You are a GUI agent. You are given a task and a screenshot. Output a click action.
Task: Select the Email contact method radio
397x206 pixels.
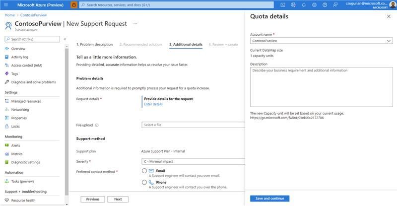pos(144,171)
